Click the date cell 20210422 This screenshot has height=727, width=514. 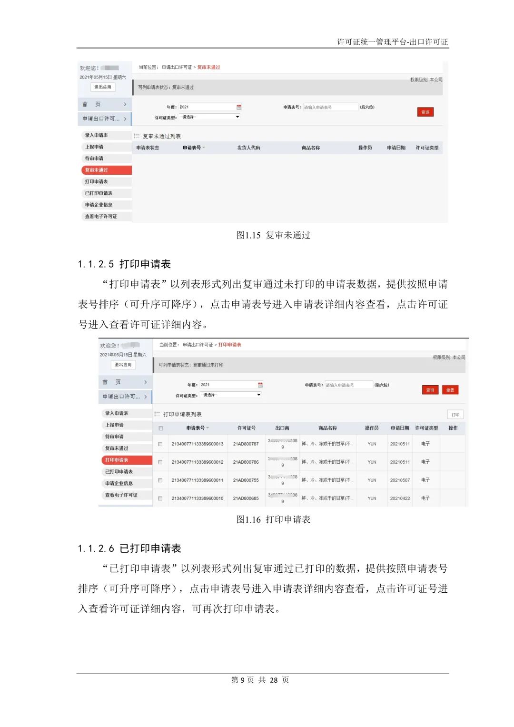pyautogui.click(x=400, y=498)
